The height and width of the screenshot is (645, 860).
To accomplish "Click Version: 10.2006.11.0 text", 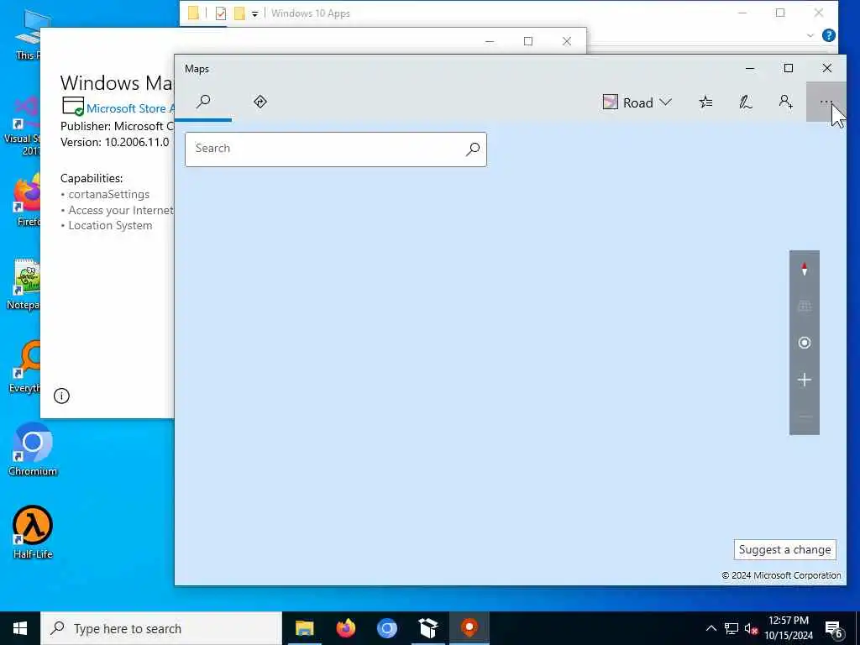I will [114, 142].
